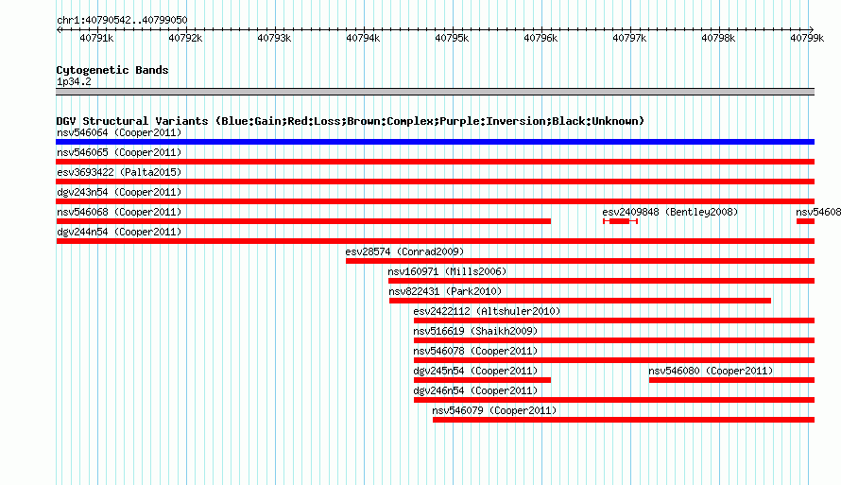Open variant nsv822431 (Park2010) label
The width and height of the screenshot is (841, 485).
click(x=445, y=291)
